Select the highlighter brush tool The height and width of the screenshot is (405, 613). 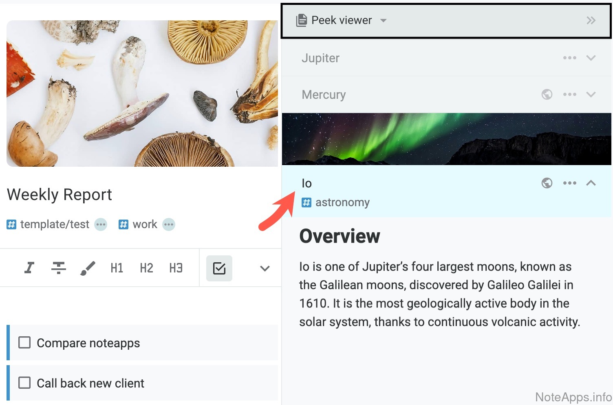pos(88,268)
